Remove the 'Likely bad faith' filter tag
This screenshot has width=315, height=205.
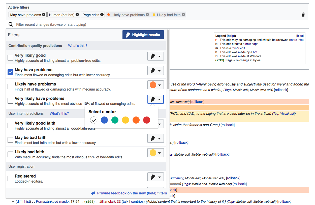[x=183, y=15]
